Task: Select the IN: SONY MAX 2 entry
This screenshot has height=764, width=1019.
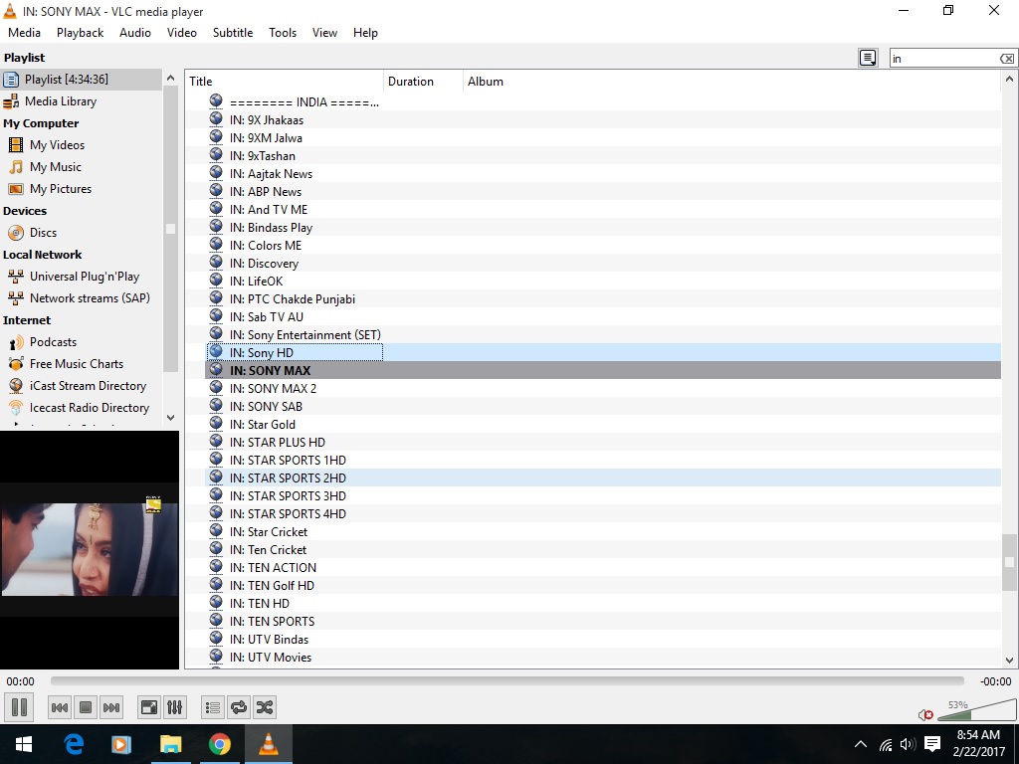Action: pos(603,389)
